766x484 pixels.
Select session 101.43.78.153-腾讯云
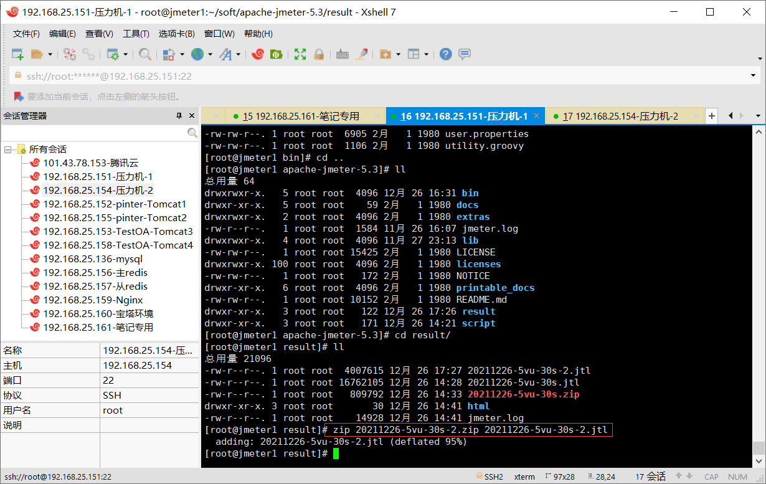pos(90,163)
